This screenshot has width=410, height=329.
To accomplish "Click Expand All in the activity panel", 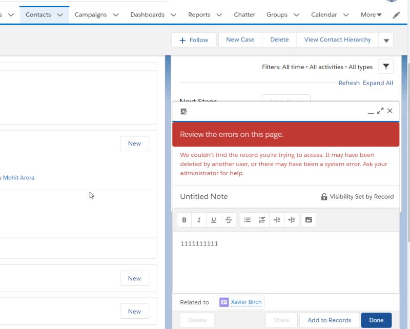I will pos(378,83).
